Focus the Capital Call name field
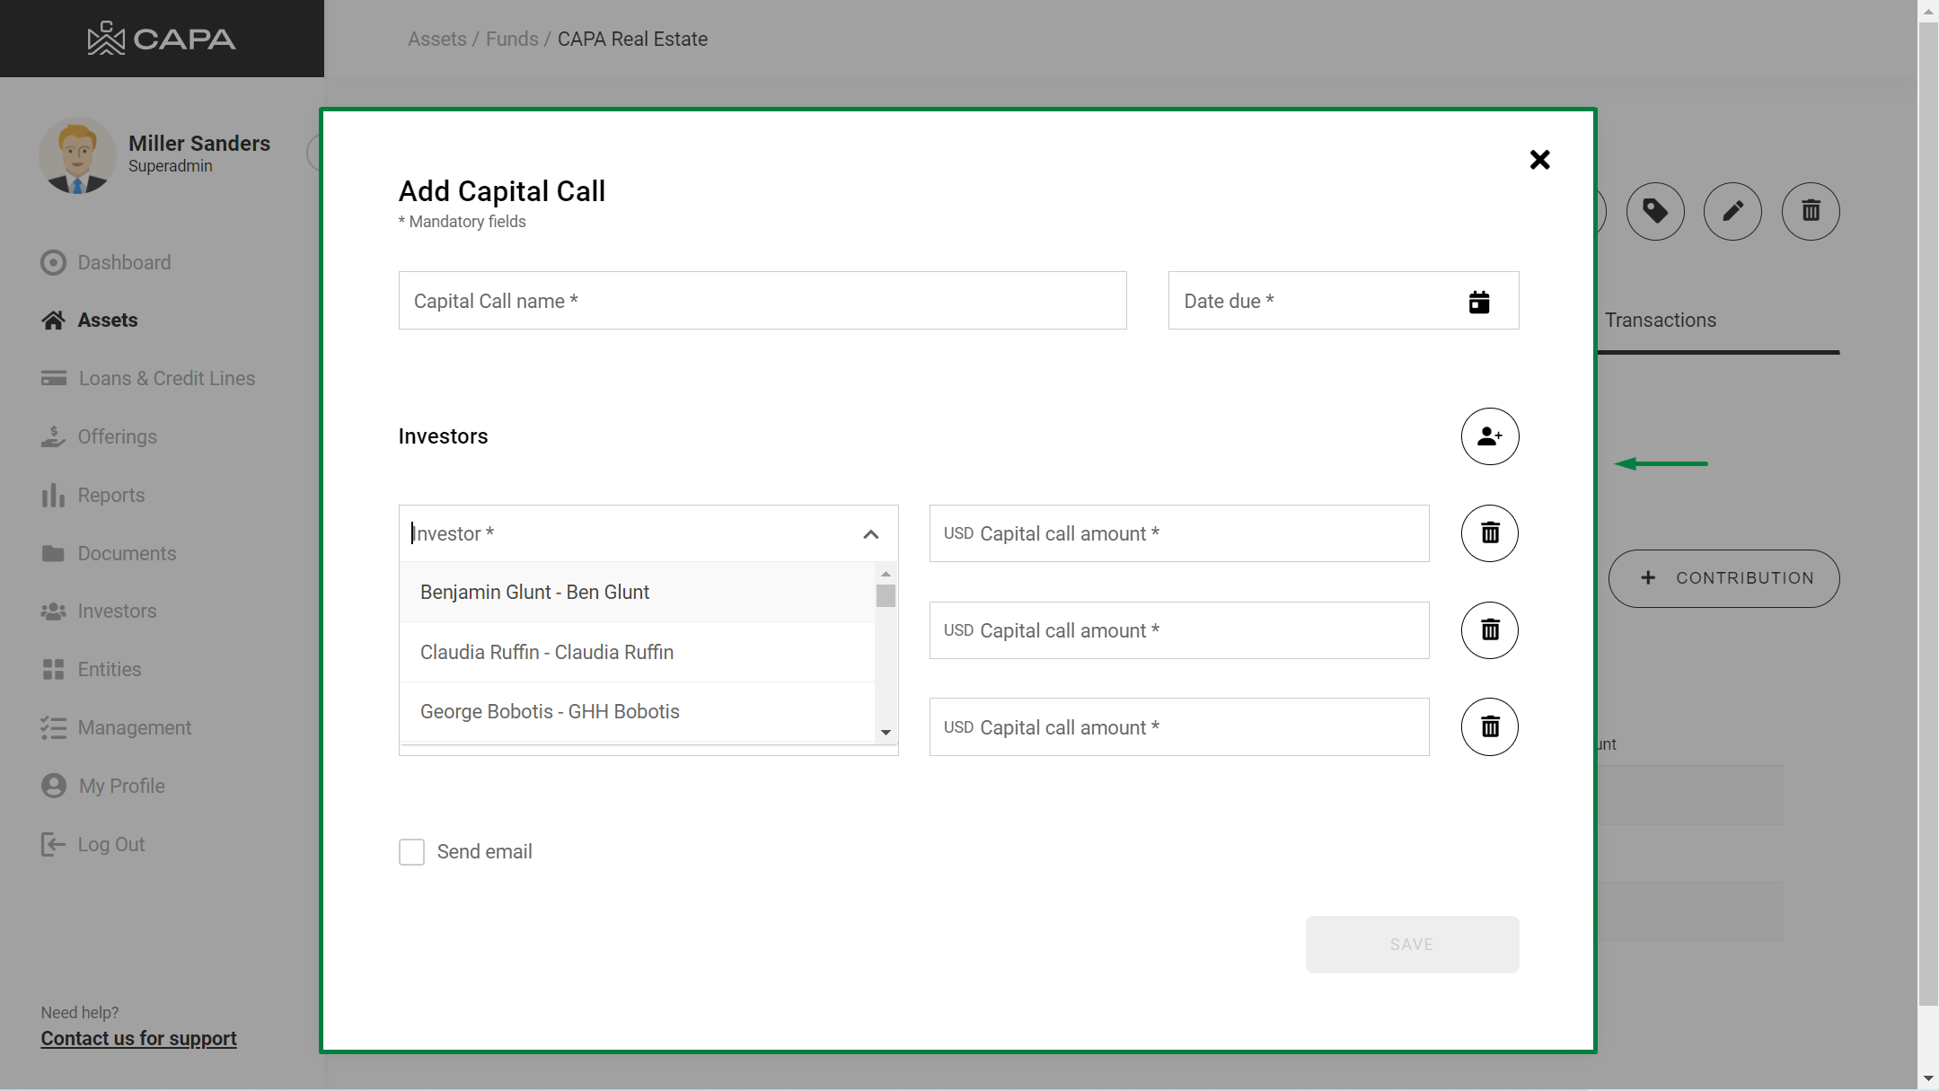 pyautogui.click(x=762, y=302)
